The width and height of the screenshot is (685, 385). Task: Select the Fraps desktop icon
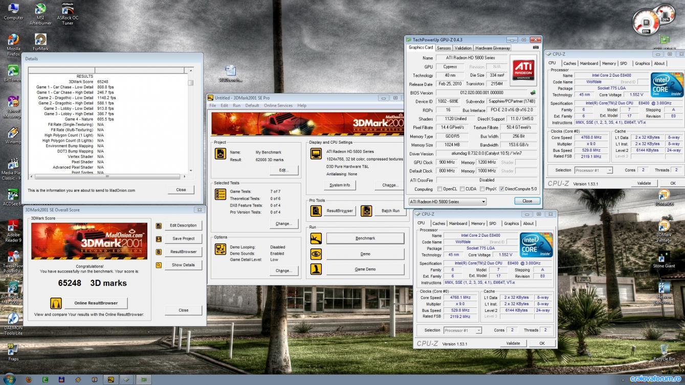pos(13,352)
